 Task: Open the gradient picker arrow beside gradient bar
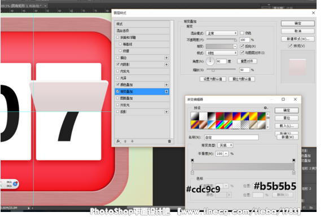[235, 46]
